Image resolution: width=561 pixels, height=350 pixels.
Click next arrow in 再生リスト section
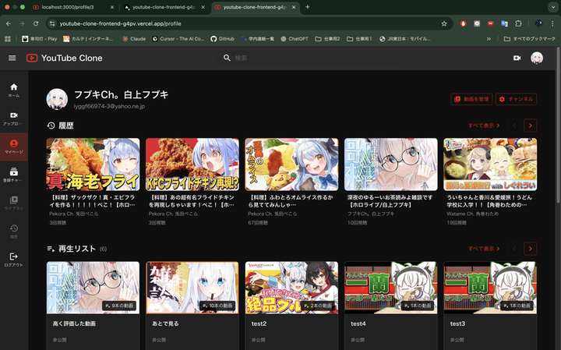point(531,249)
